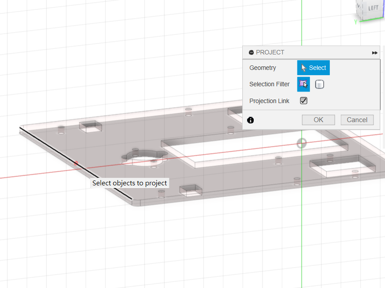Choose the Bodies selection filter cylinder icon
The width and height of the screenshot is (385, 288).
click(x=319, y=84)
